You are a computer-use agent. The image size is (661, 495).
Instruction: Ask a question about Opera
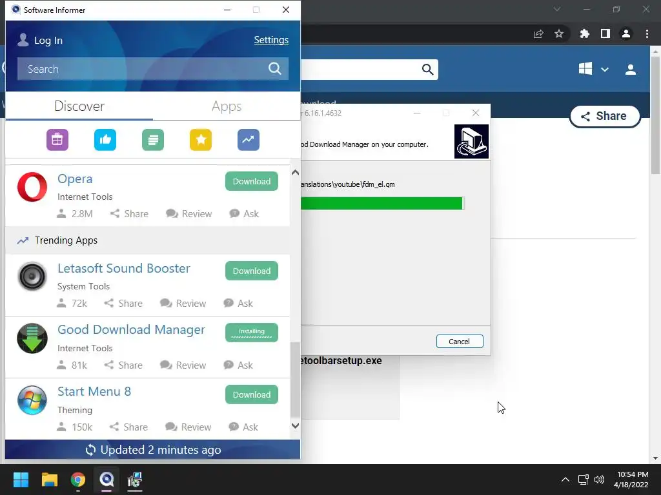(x=243, y=214)
